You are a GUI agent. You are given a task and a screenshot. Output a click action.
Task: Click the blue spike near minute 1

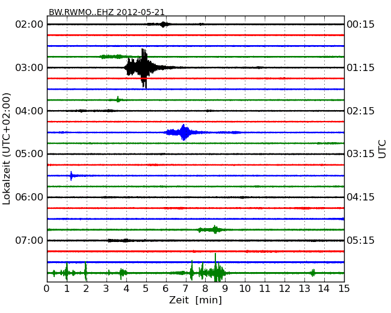72,176
